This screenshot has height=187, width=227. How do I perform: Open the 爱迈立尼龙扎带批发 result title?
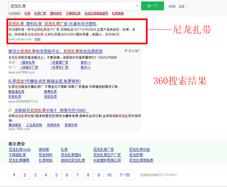tap(55, 51)
